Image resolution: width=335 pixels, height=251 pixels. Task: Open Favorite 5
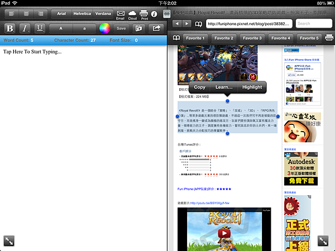click(309, 38)
